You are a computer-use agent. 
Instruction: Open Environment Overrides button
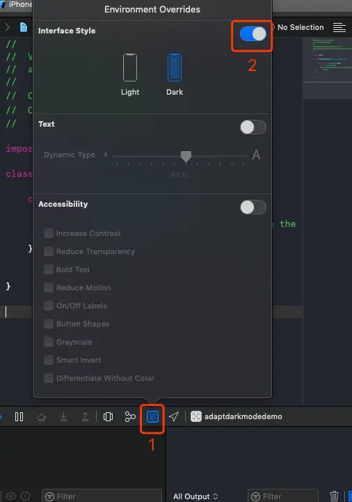point(152,416)
